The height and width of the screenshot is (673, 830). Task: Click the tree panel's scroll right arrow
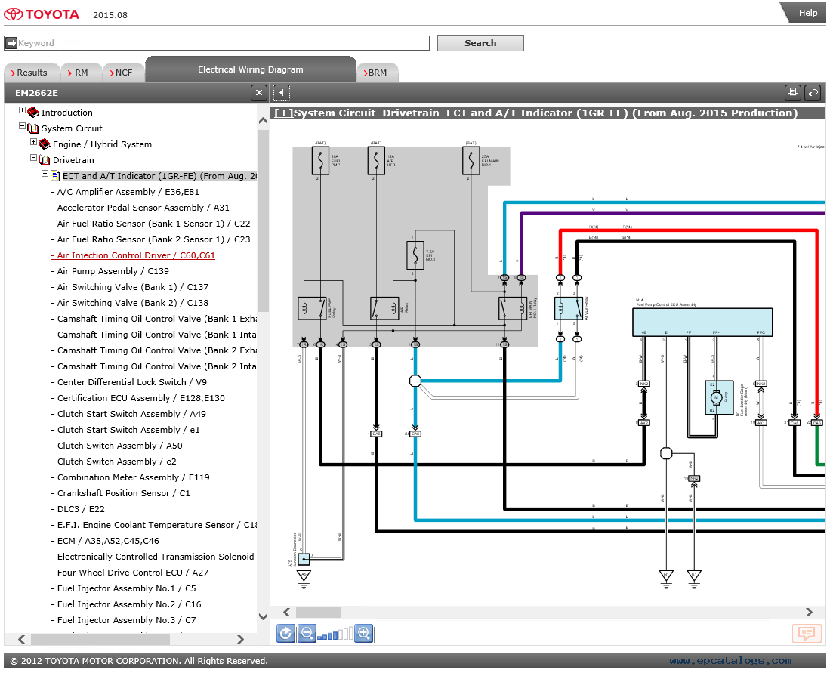241,639
